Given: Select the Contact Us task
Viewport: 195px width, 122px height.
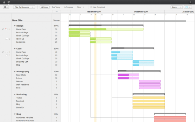Looking at the screenshot, I should [21, 42].
